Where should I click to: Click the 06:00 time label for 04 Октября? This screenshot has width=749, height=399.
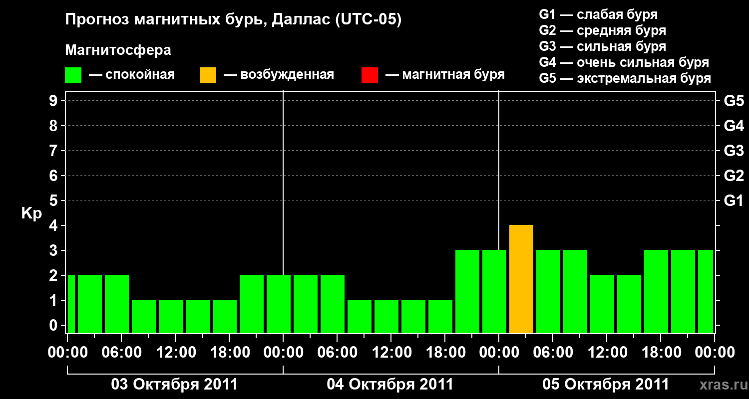coord(338,352)
